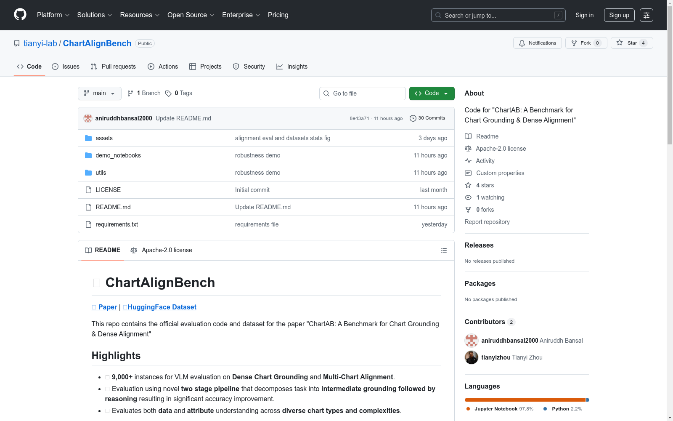
Task: Click the license scale icon in About
Action: click(x=468, y=149)
